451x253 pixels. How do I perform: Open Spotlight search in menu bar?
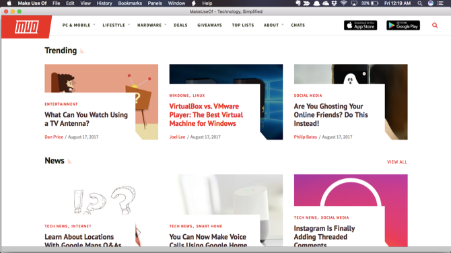pos(420,3)
